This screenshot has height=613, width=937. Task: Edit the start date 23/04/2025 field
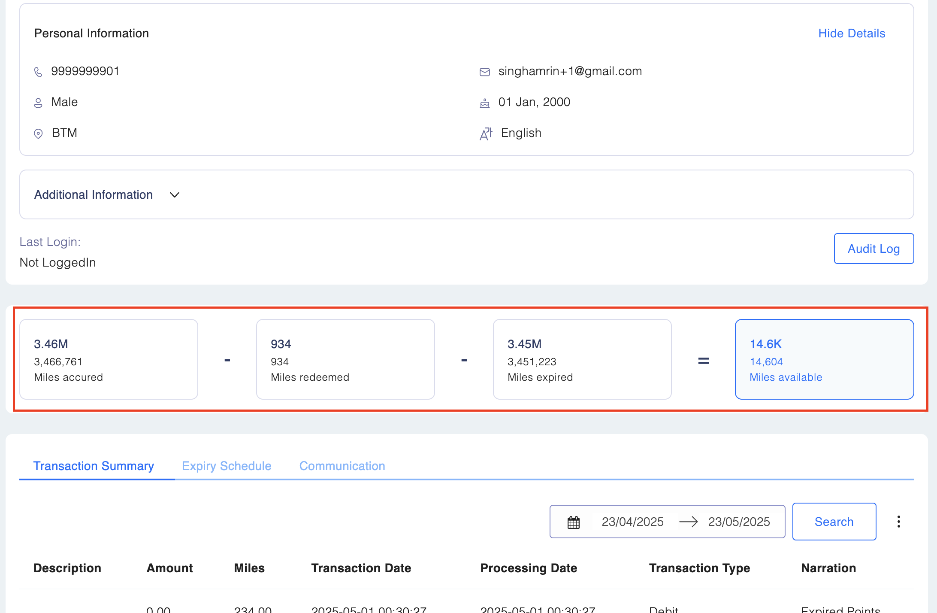click(x=632, y=522)
